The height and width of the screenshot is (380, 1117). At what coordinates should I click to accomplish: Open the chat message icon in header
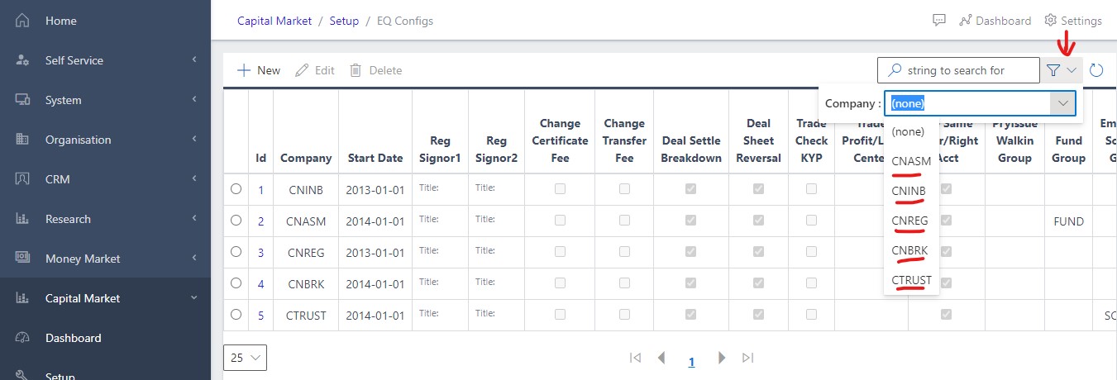(x=938, y=20)
